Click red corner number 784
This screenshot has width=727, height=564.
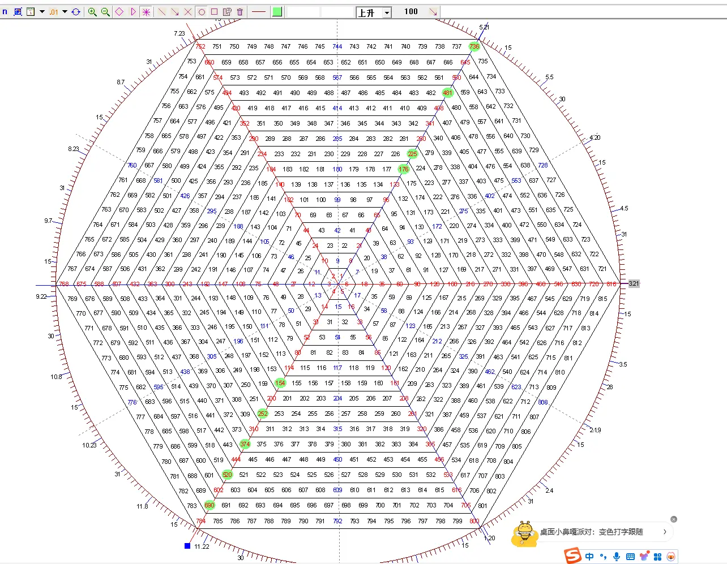[x=200, y=521]
